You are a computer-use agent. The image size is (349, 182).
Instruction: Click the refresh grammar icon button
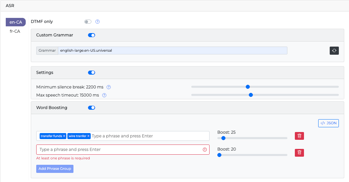[x=334, y=51]
